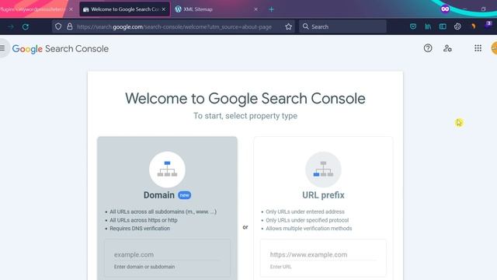The image size is (497, 280).
Task: Switch to the Welcome to Google Search Console tab
Action: pyautogui.click(x=124, y=9)
